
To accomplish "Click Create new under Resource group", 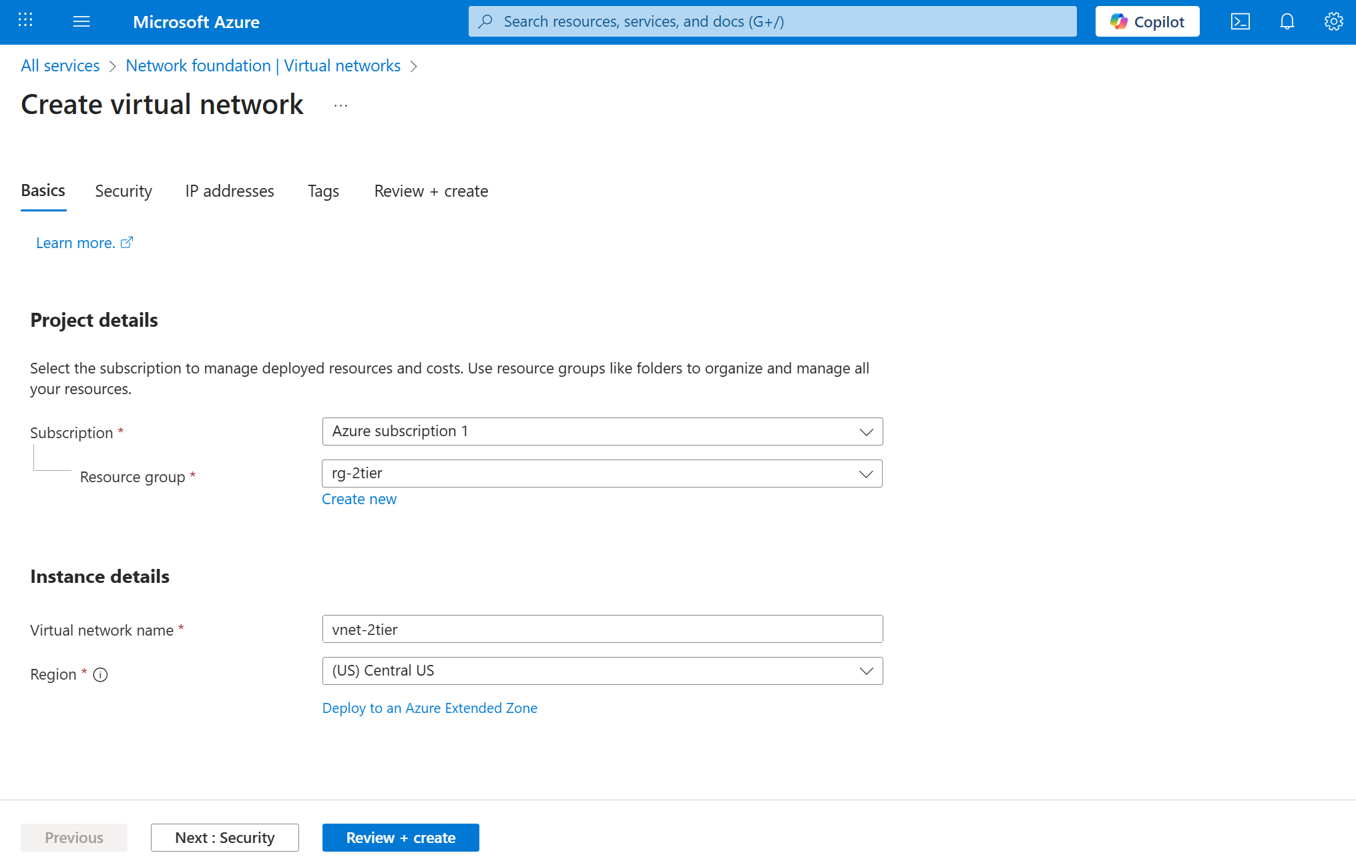I will tap(359, 499).
